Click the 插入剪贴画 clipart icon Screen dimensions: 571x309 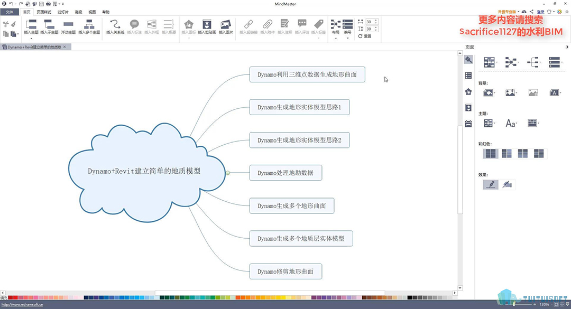(x=207, y=25)
